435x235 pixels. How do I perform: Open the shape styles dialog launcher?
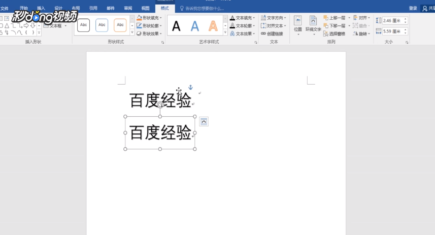coord(162,43)
